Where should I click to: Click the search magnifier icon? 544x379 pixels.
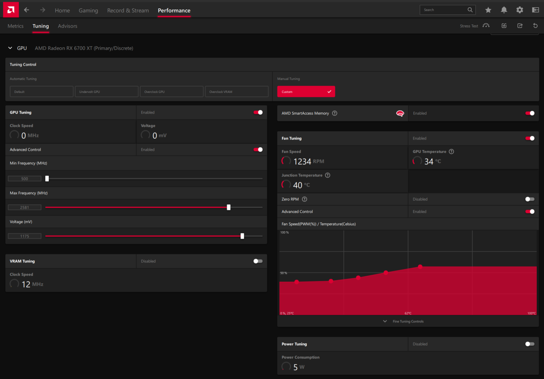point(470,10)
